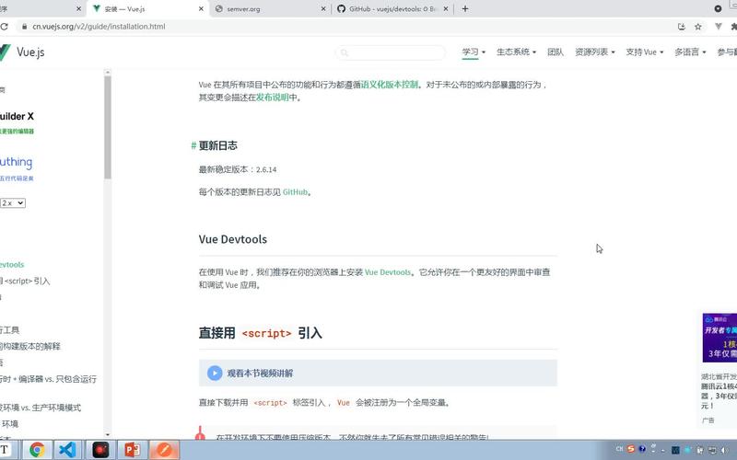Viewport: 737px width, 460px height.
Task: Expand the 支持 Vue navigation dropdown
Action: 644,52
